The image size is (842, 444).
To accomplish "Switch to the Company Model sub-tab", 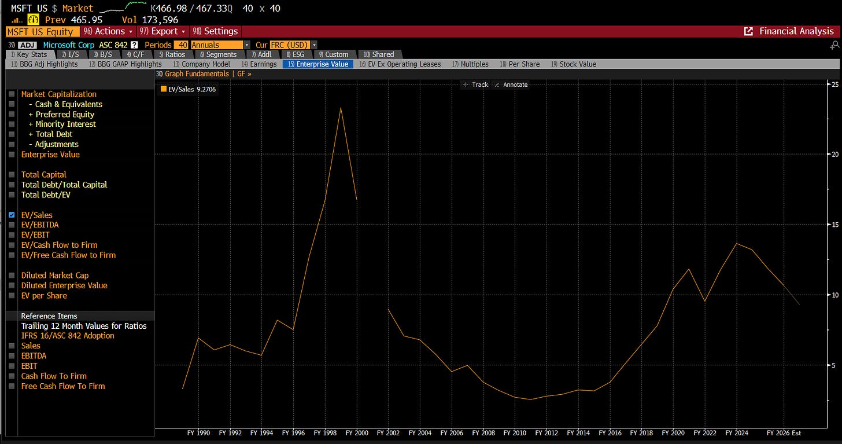I will tap(201, 64).
